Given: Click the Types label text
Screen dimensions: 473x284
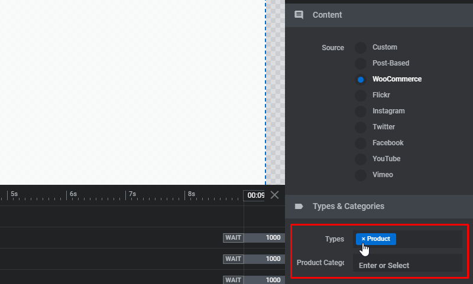Looking at the screenshot, I should tap(335, 239).
